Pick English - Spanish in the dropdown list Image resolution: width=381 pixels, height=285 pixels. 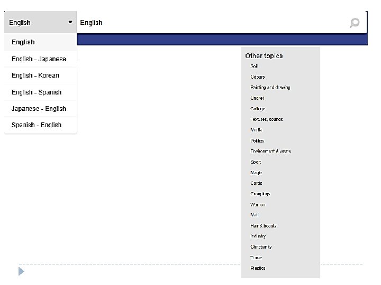point(37,92)
